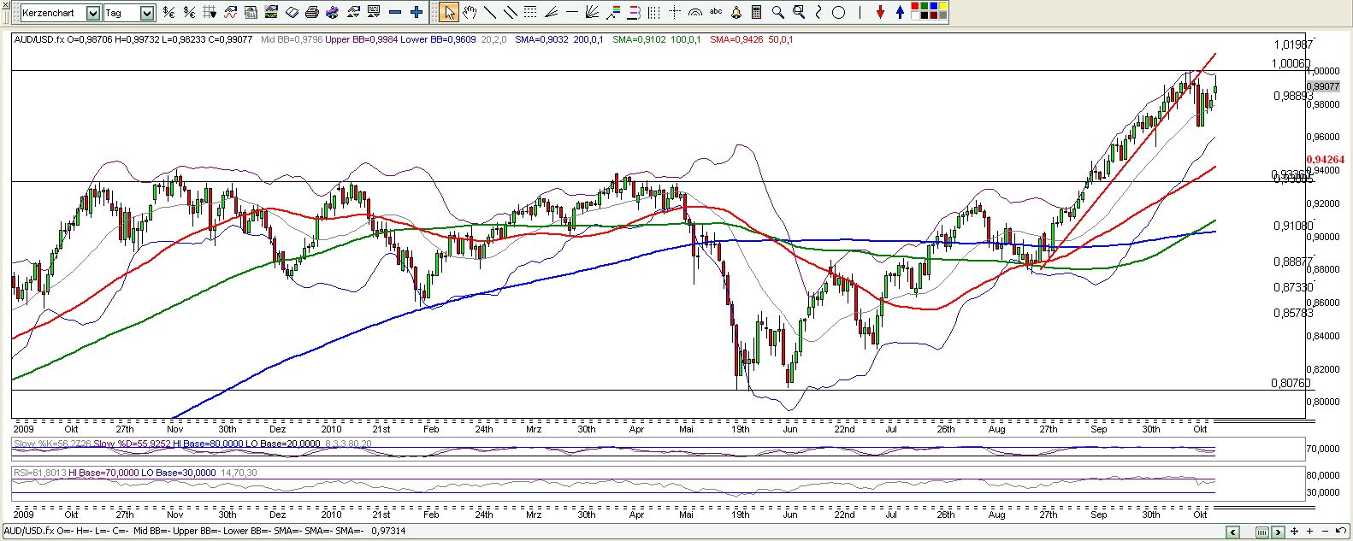Viewport: 1353px width, 541px height.
Task: Pick the blue color swatch
Action: 933,6
